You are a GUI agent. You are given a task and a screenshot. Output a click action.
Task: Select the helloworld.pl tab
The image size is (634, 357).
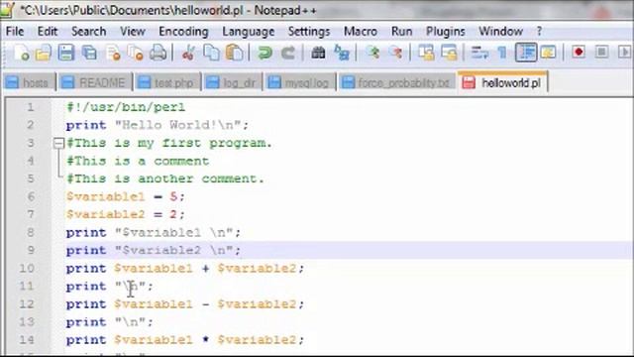[503, 82]
